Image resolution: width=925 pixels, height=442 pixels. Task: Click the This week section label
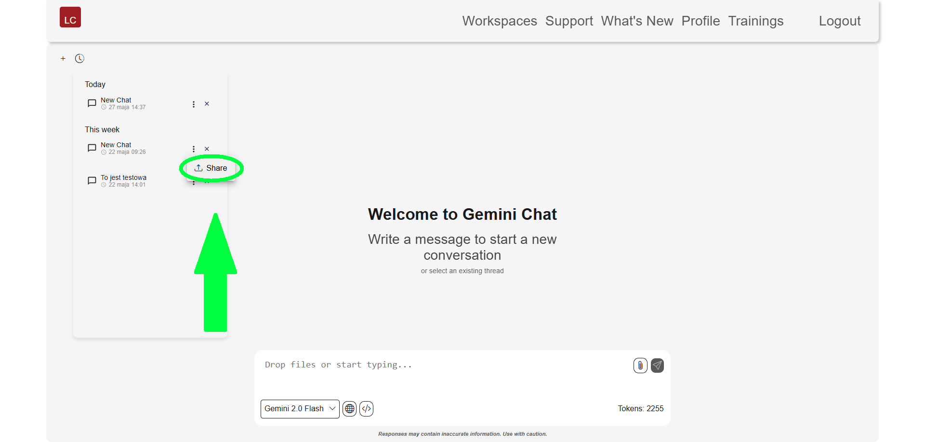tap(102, 130)
